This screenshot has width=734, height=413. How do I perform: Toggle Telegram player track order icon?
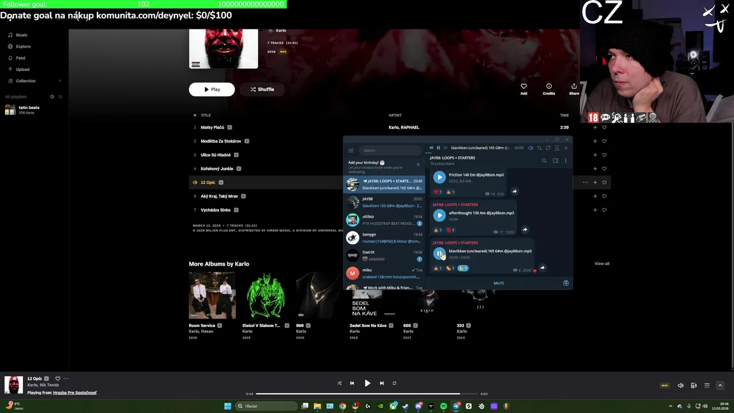pyautogui.click(x=539, y=148)
